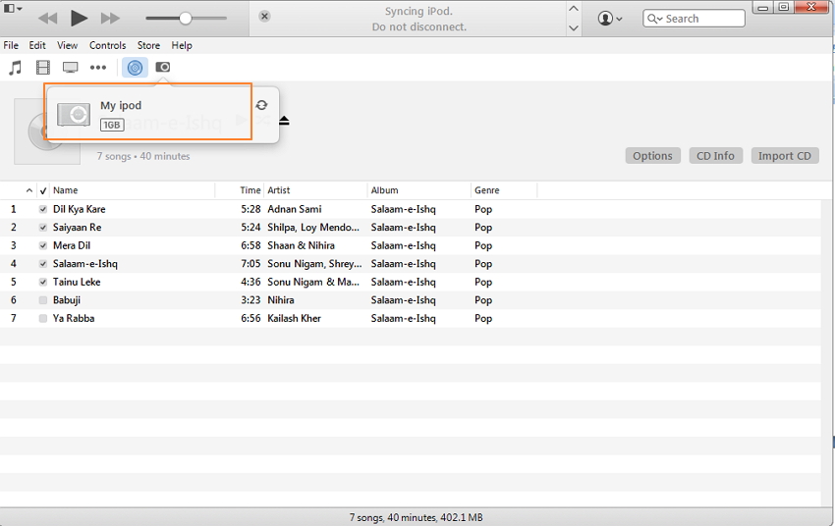The width and height of the screenshot is (835, 526).
Task: Cancel the sync with the X icon
Action: point(264,17)
